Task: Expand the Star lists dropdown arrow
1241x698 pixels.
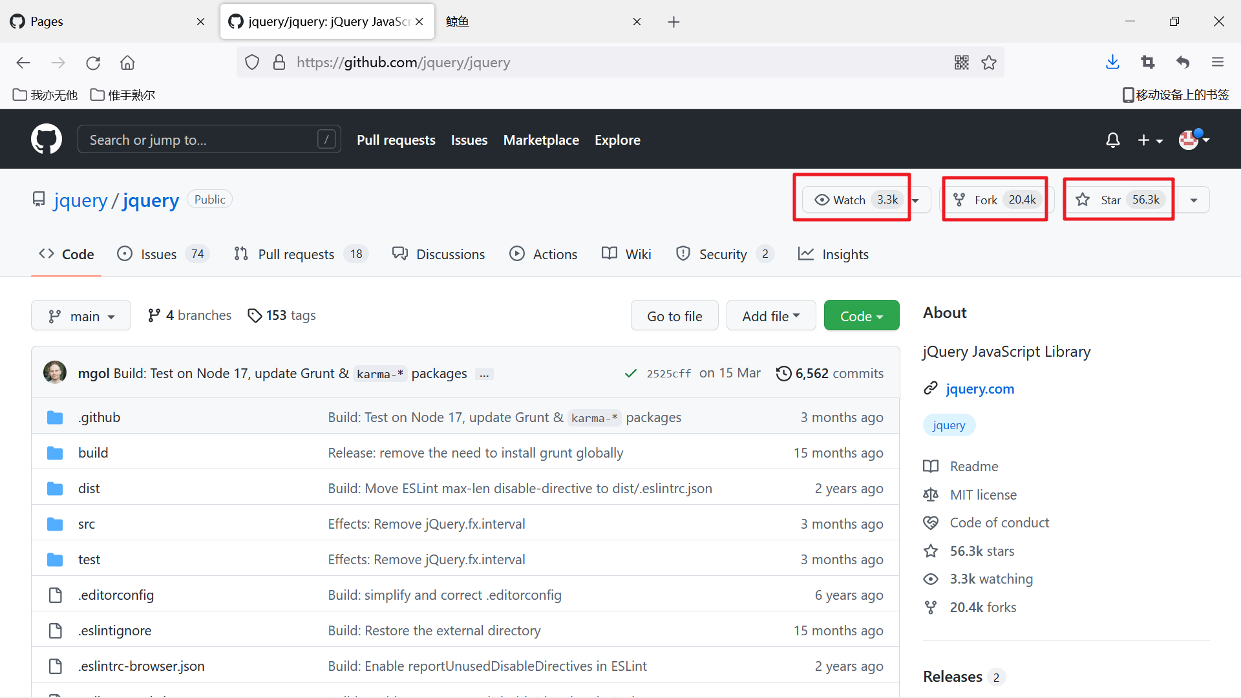Action: [1193, 200]
